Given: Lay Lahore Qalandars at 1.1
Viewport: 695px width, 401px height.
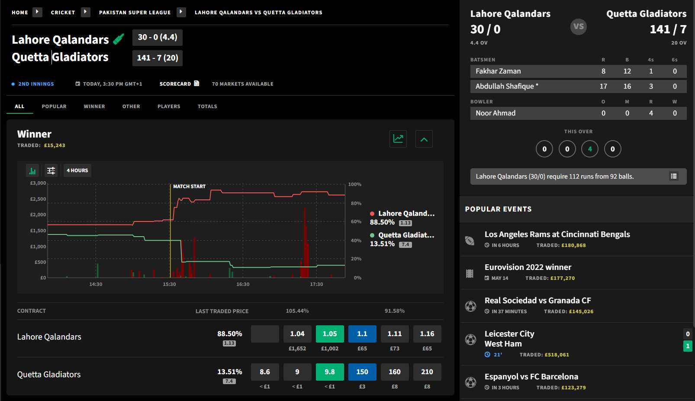Looking at the screenshot, I should pyautogui.click(x=362, y=334).
